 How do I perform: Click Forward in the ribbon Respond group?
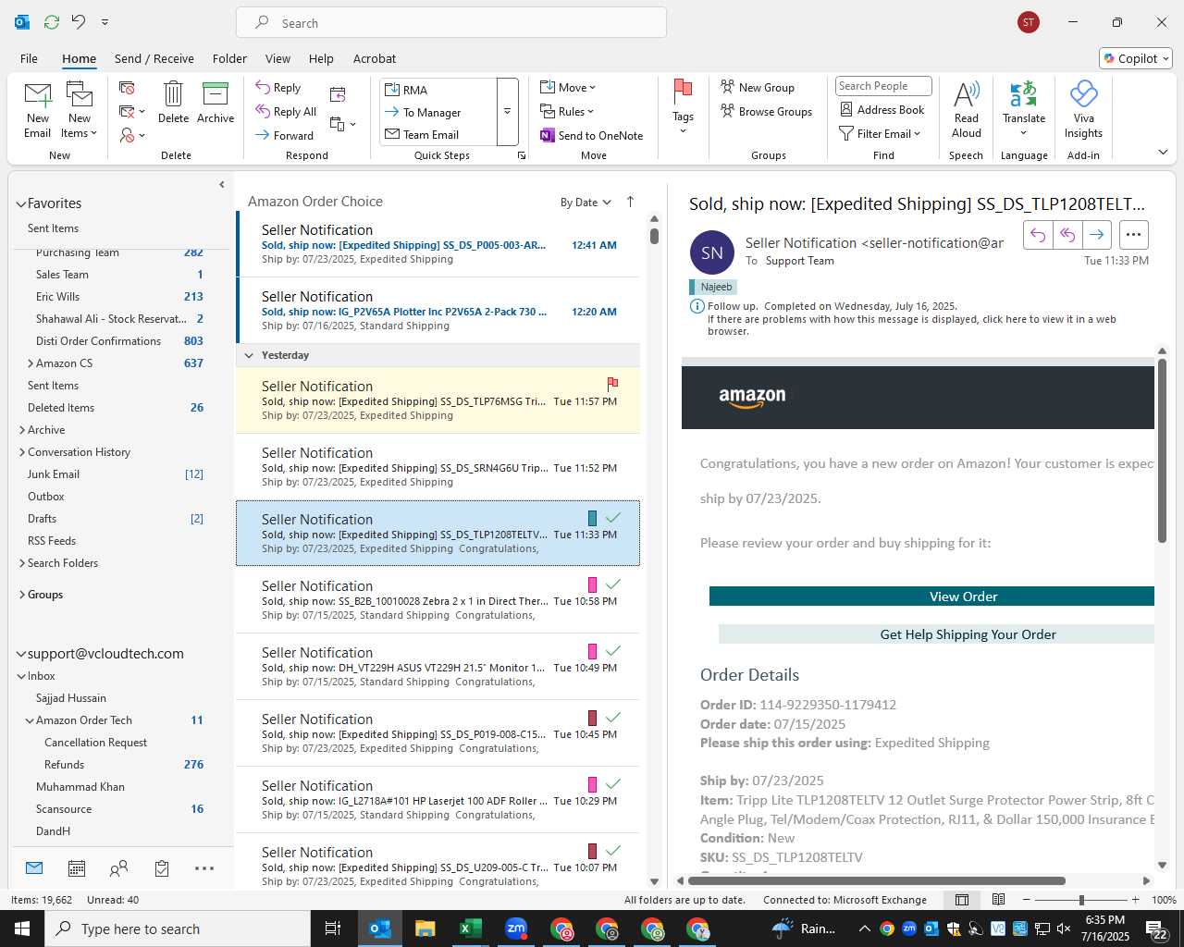[x=285, y=135]
